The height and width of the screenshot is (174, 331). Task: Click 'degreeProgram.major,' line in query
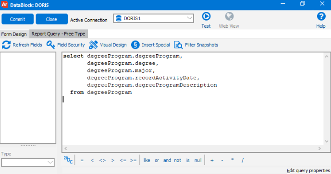[121, 70]
